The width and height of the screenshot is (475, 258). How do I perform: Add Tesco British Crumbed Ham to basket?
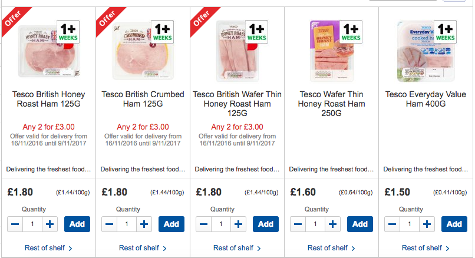click(x=171, y=224)
